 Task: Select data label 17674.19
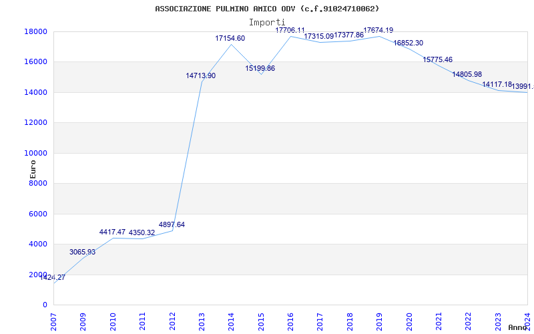tap(378, 30)
